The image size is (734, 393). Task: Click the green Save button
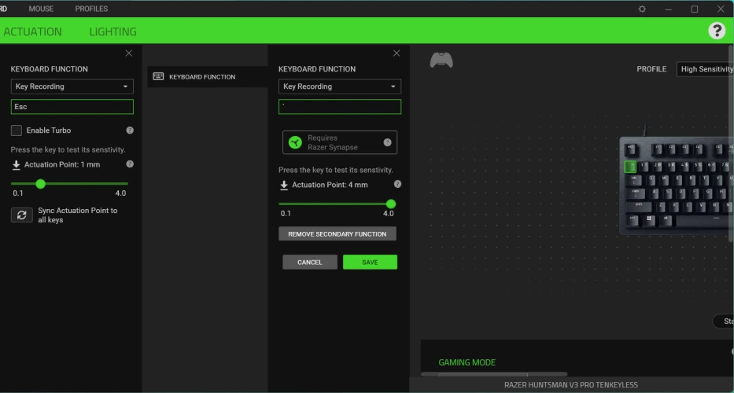[x=370, y=263]
